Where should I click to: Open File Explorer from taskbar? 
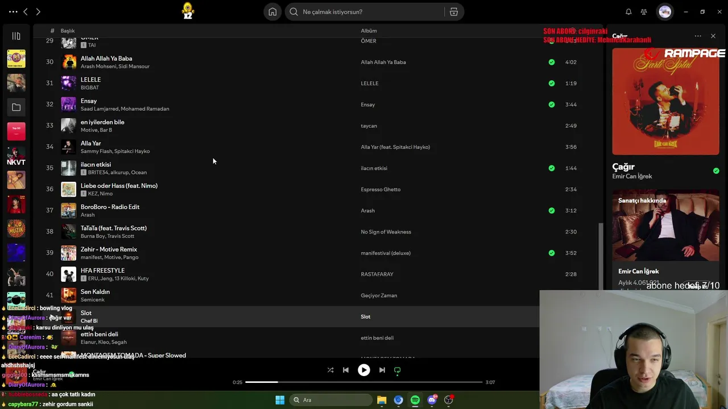click(x=382, y=400)
